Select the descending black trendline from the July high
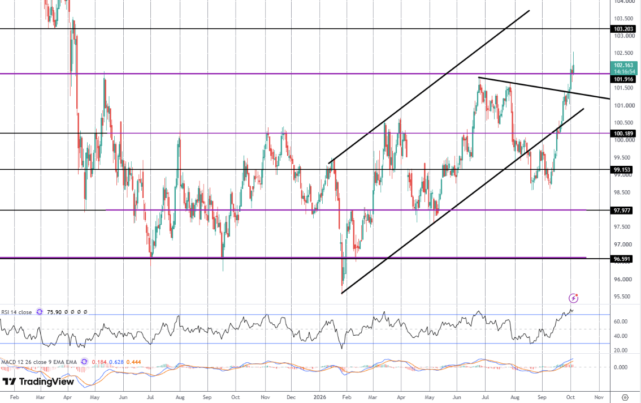This screenshot has height=403, width=641. tap(544, 88)
